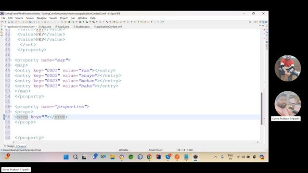Image resolution: width=308 pixels, height=173 pixels.
Task: Click the Eclipse toolbar search magnifier icon
Action: point(250,22)
